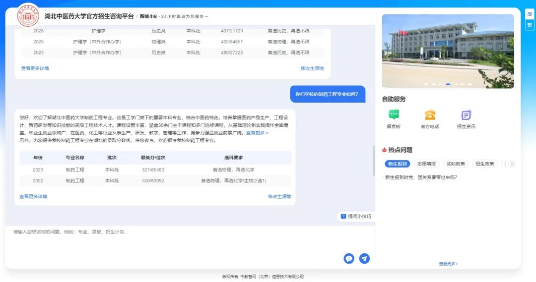Click 修改生源地 under the 制药工程 table
536x282 pixels.
[x=279, y=197]
